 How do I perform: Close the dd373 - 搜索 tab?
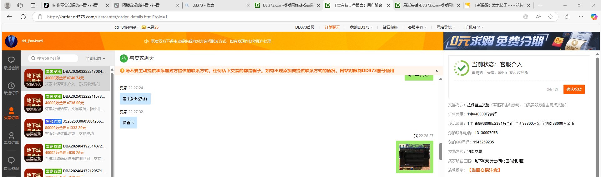pos(248,5)
